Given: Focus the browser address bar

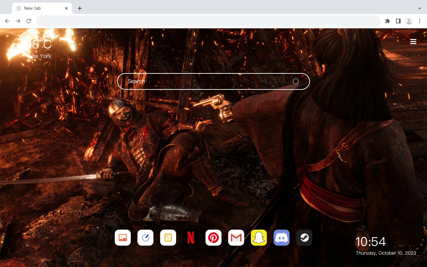Looking at the screenshot, I should (x=208, y=21).
